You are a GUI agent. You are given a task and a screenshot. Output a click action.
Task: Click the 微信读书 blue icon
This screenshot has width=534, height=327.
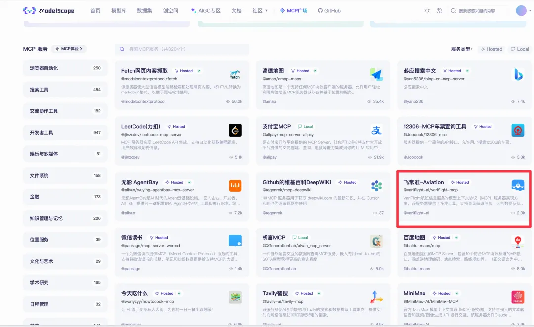pos(235,241)
